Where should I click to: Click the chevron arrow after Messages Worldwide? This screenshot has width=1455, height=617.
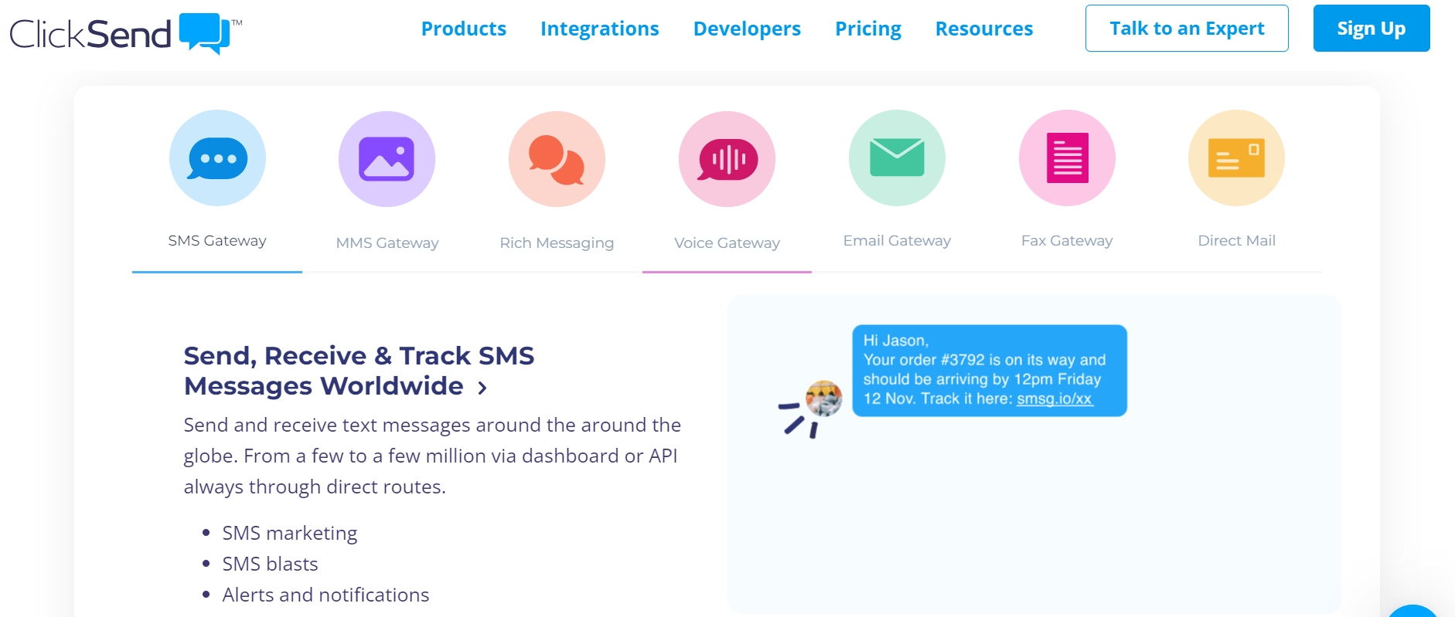pyautogui.click(x=482, y=388)
